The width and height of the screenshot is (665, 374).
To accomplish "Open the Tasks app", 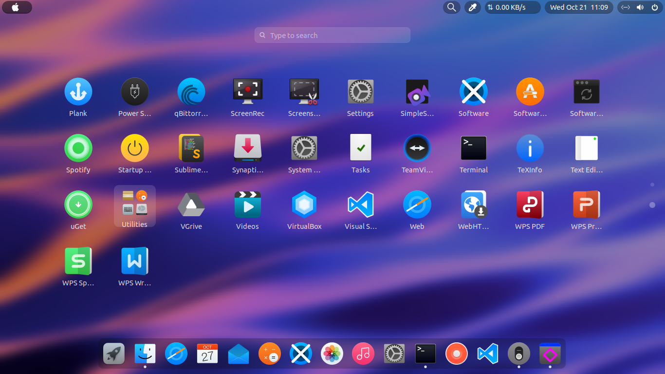I will [x=360, y=148].
